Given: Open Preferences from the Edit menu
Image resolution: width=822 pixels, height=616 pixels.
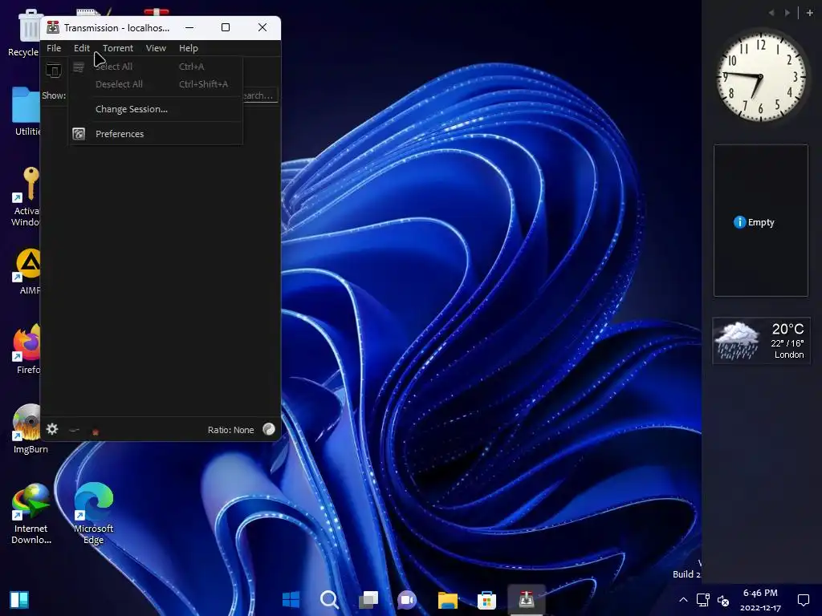Looking at the screenshot, I should point(156,134).
